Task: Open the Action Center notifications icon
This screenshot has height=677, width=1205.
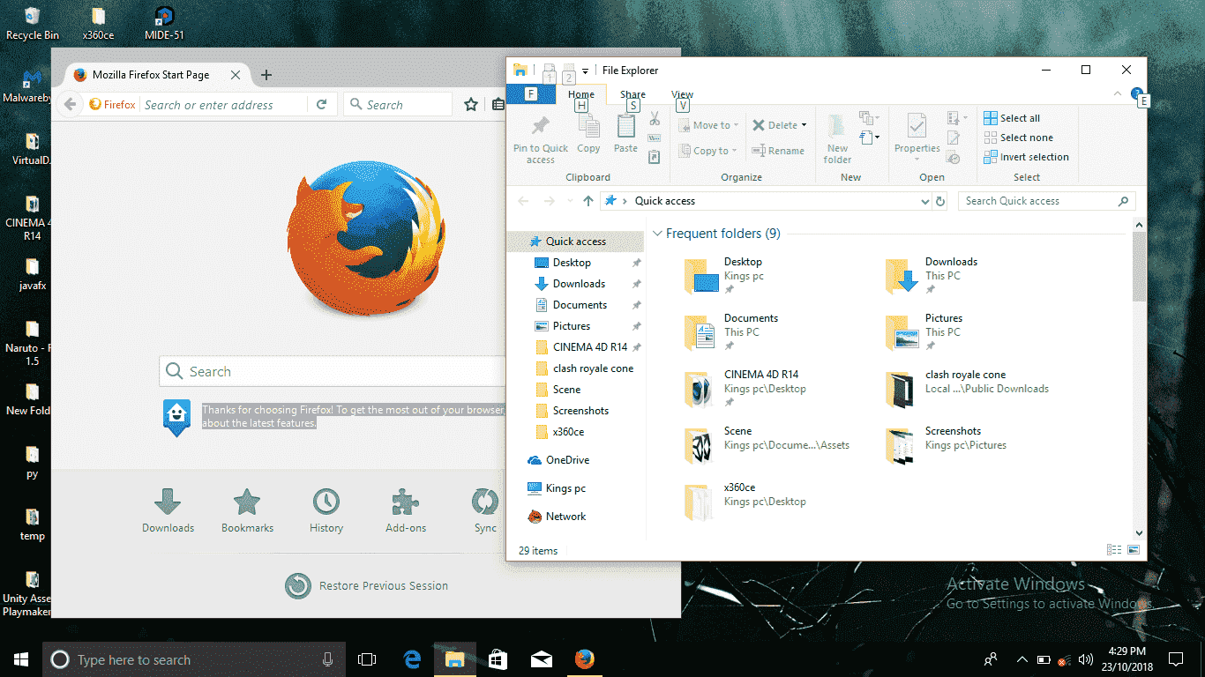Action: click(x=1176, y=659)
